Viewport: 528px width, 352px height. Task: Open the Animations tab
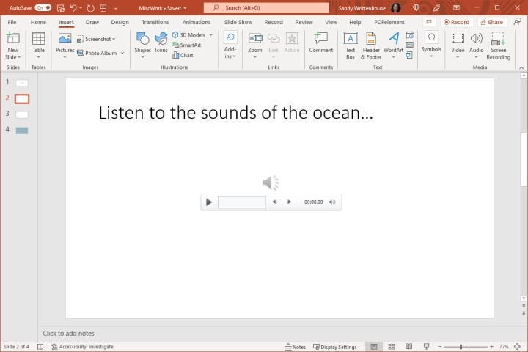click(x=197, y=22)
